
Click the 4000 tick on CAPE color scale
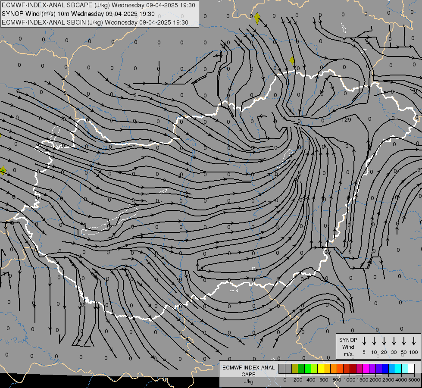click(x=401, y=380)
